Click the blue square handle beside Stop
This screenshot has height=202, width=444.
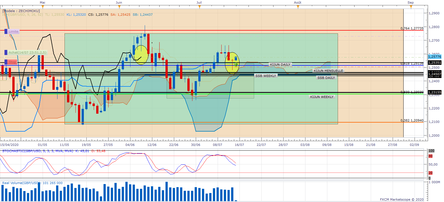(6, 62)
